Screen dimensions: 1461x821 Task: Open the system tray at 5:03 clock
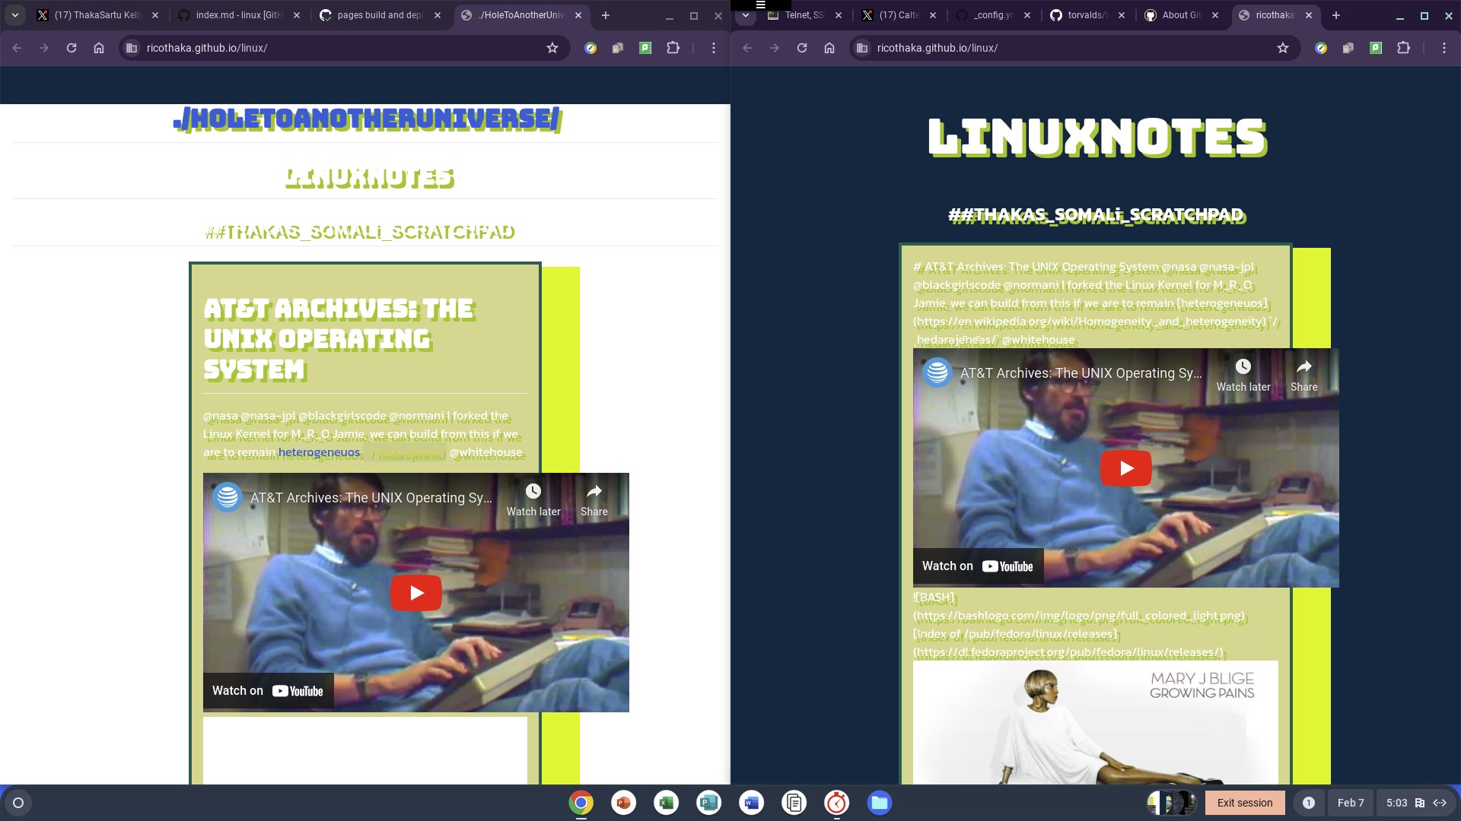click(x=1415, y=803)
